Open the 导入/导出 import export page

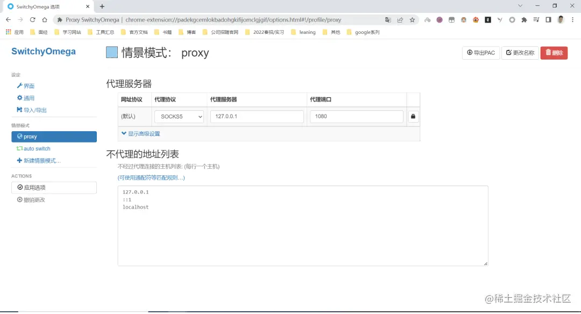(32, 110)
